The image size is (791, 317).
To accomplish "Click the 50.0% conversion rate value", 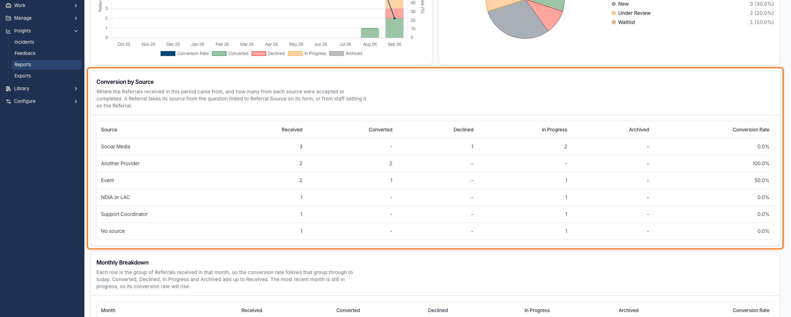I will [762, 180].
